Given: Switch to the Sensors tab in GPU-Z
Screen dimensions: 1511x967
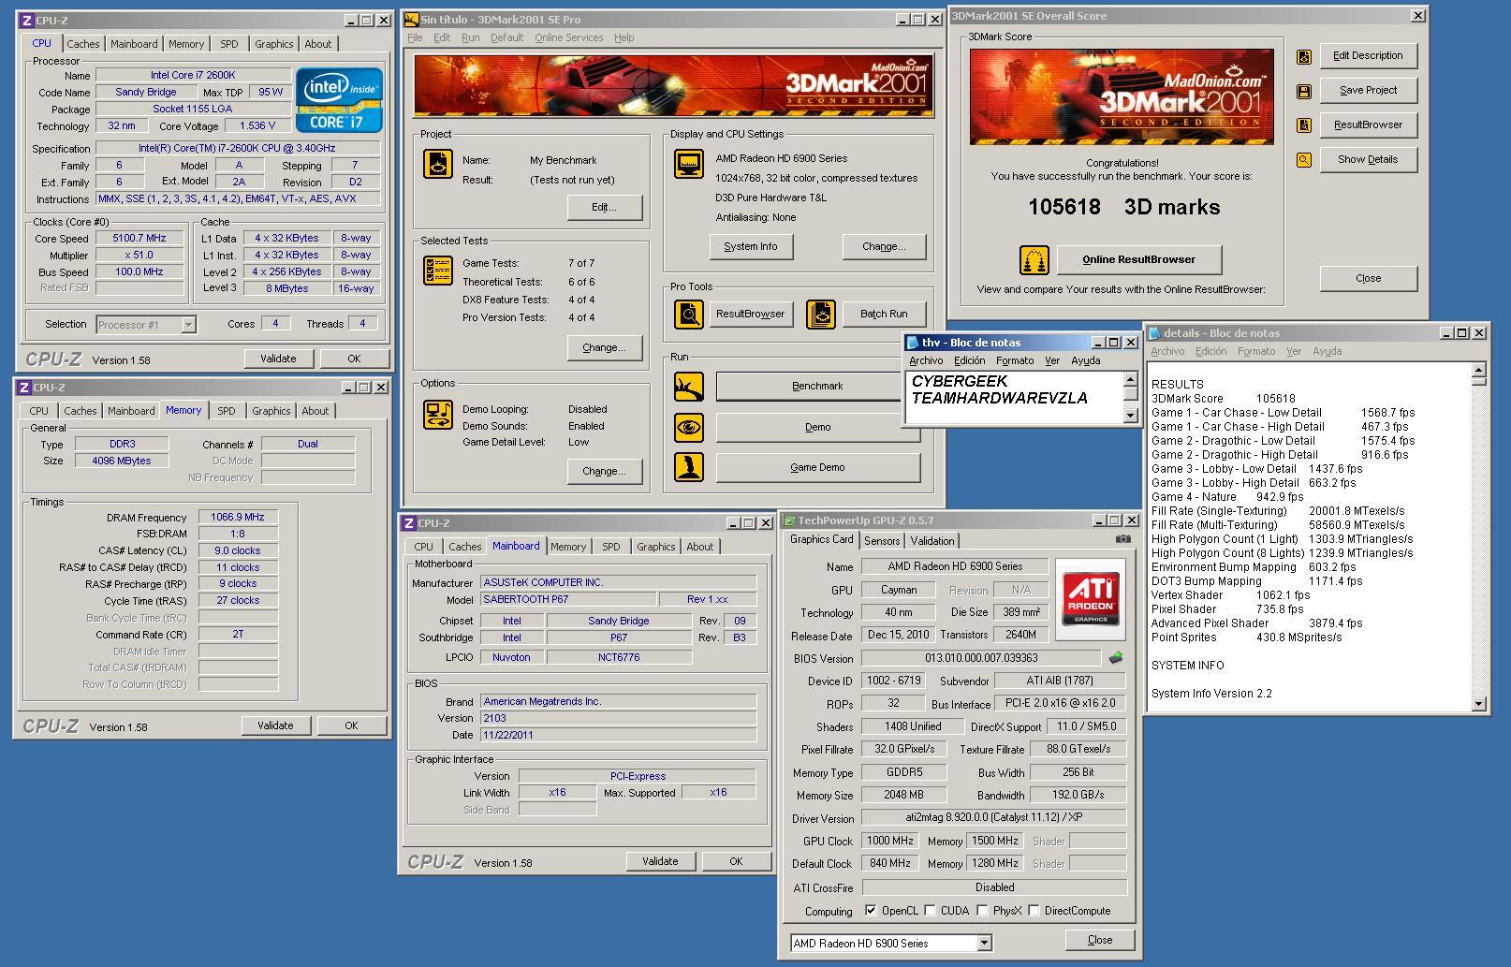Looking at the screenshot, I should [882, 541].
